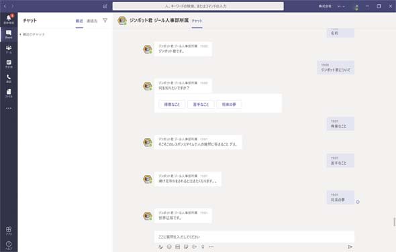
Task: Click in the message compose field
Action: tap(254, 237)
